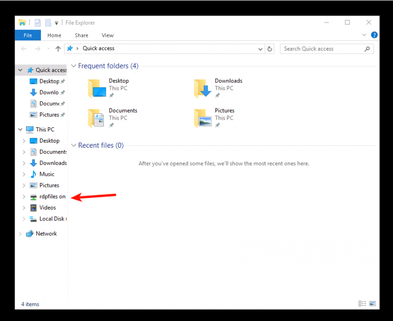This screenshot has height=321, width=393.
Task: Open the blue Help question mark icon
Action: (374, 35)
